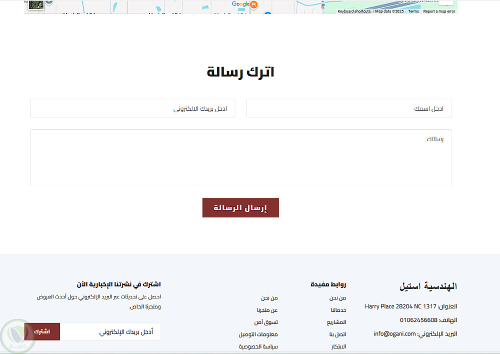
Task: Click the 'اشترك' subscribe button
Action: [42, 331]
